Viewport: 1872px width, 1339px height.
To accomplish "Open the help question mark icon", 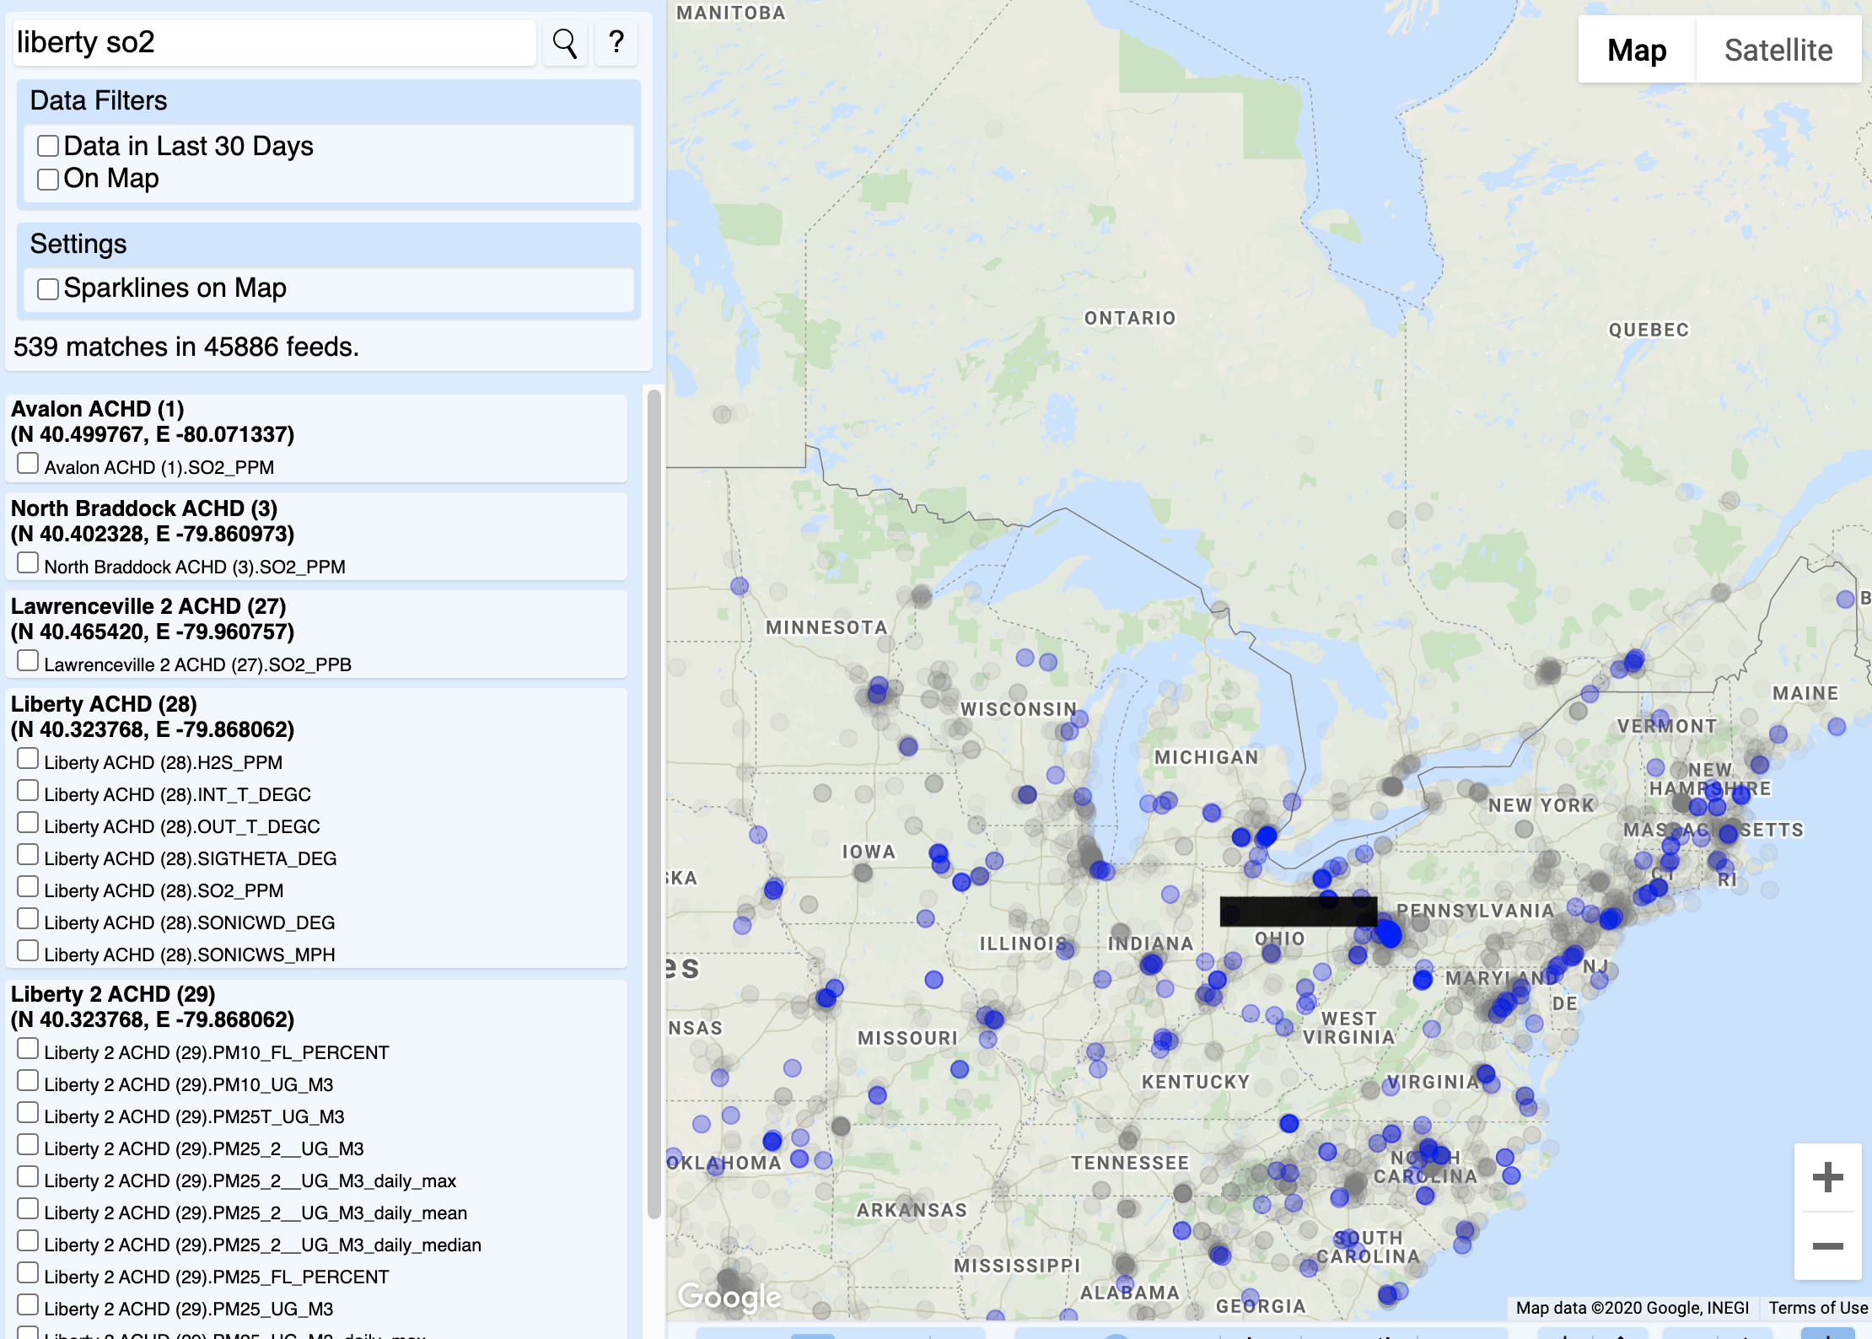I will (616, 42).
